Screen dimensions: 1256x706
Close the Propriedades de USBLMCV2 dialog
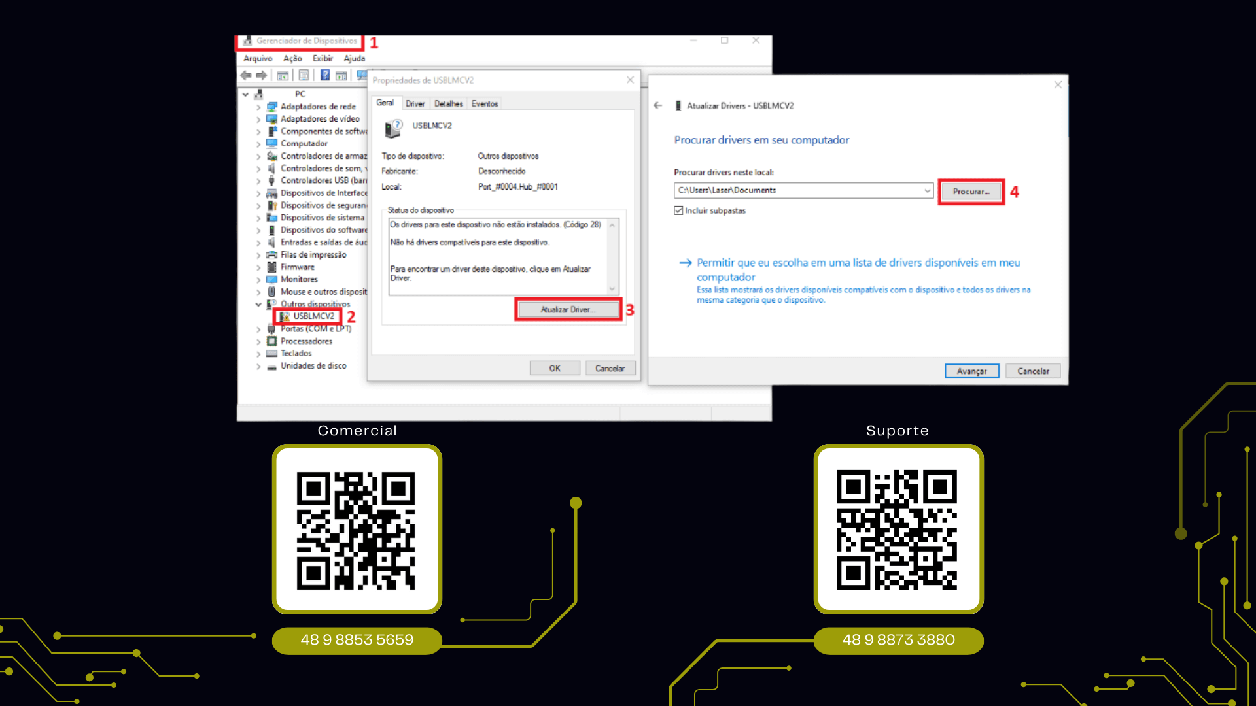[630, 80]
